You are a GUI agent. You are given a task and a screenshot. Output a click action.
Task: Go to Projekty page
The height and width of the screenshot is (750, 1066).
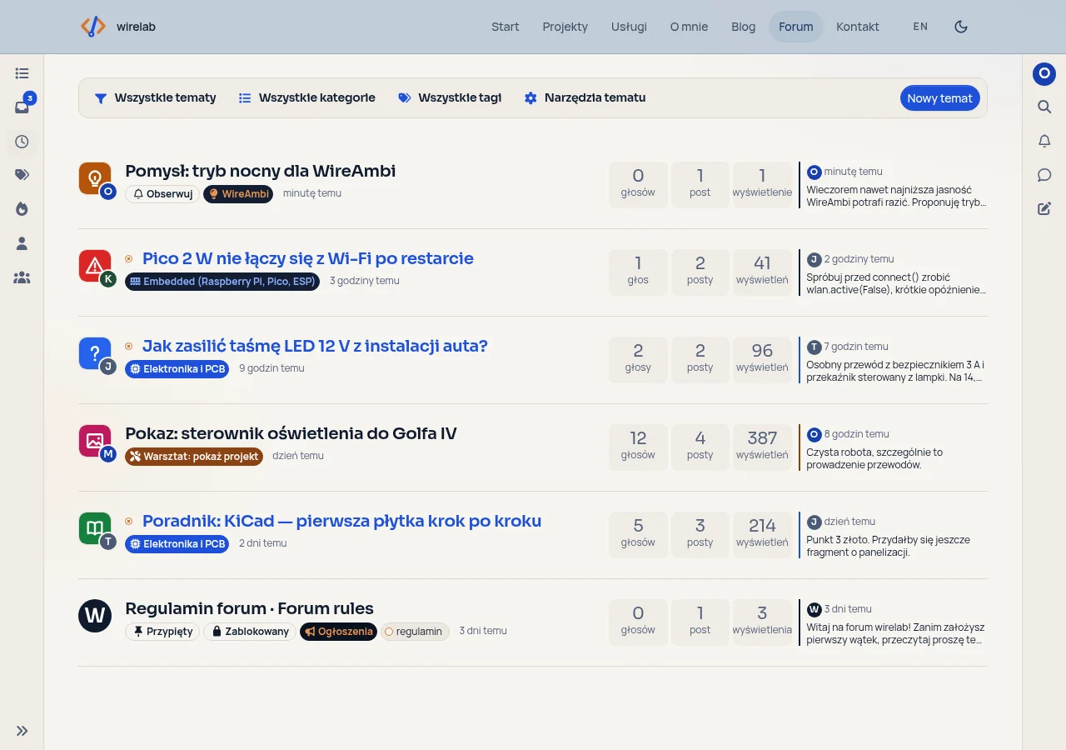pos(565,27)
